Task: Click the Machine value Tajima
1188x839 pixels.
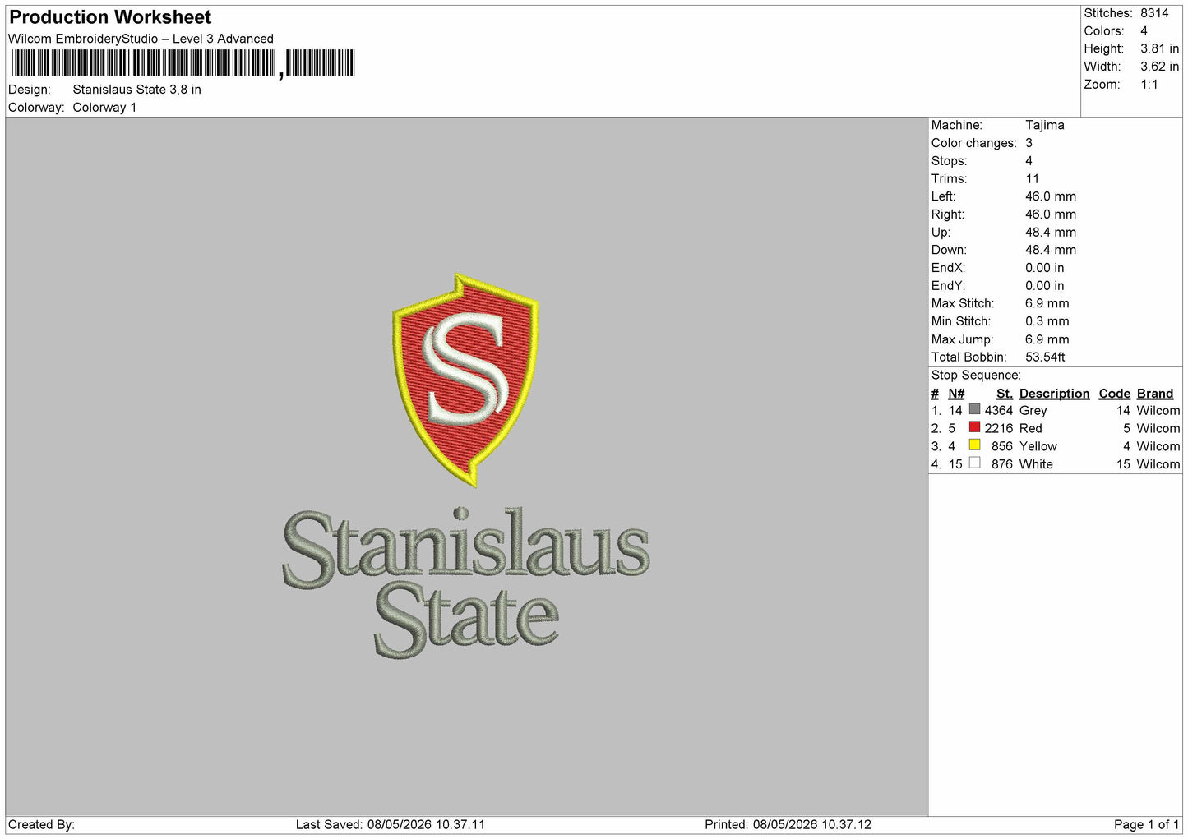Action: [x=1044, y=125]
